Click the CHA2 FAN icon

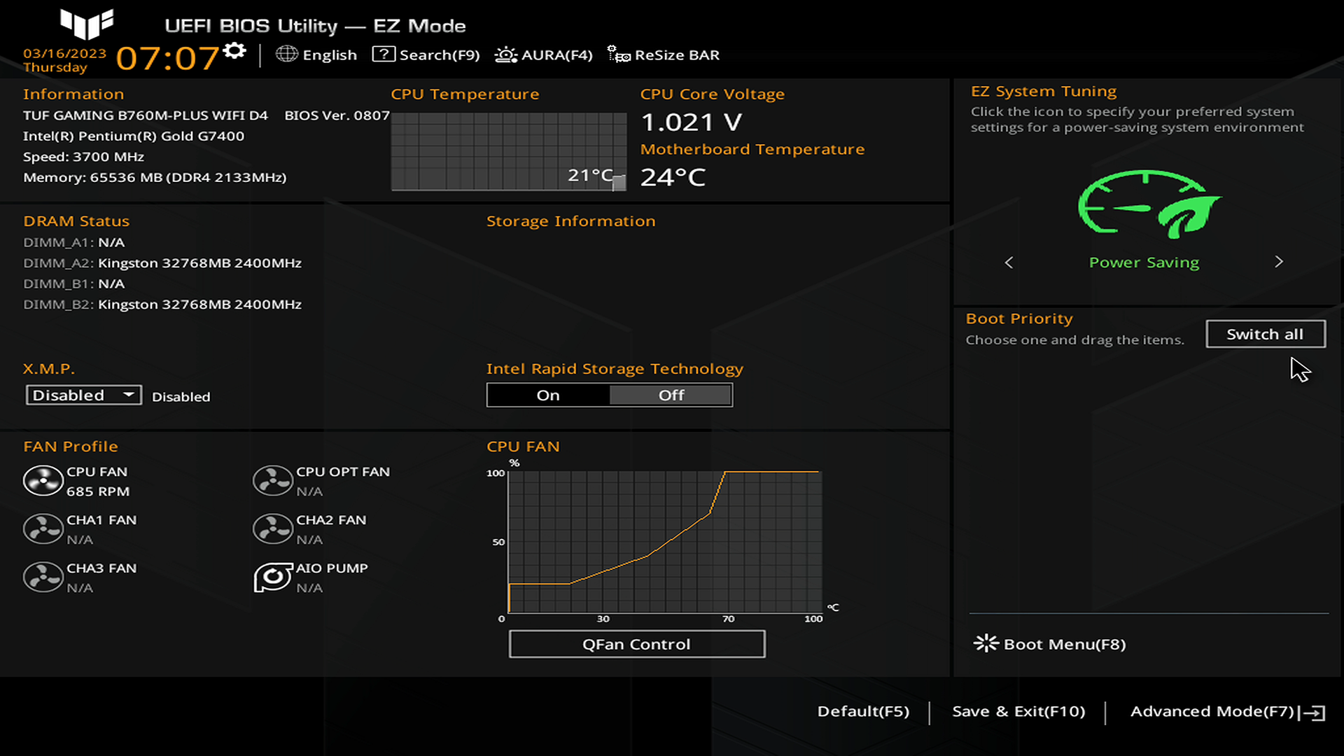[x=272, y=530]
